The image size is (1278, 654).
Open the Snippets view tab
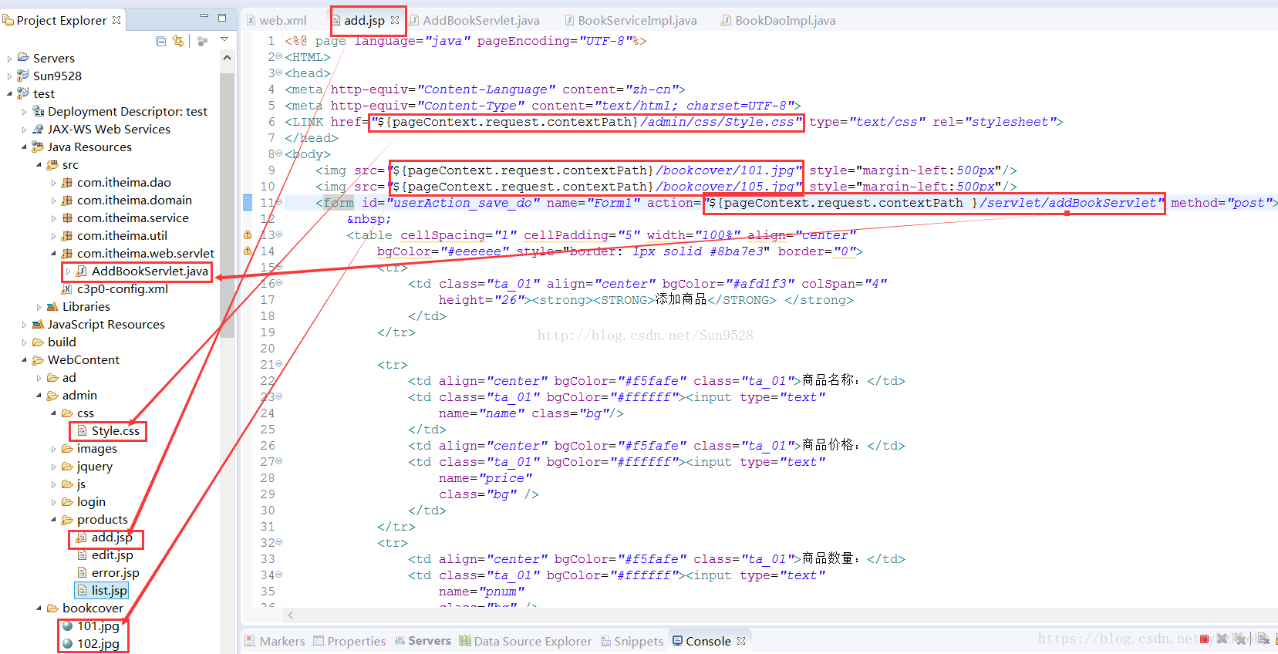pyautogui.click(x=632, y=641)
